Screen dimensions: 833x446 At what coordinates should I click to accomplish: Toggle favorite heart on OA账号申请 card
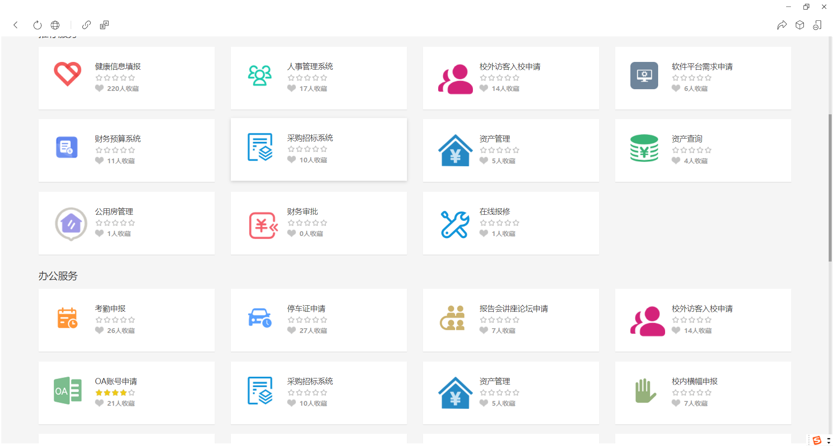99,403
